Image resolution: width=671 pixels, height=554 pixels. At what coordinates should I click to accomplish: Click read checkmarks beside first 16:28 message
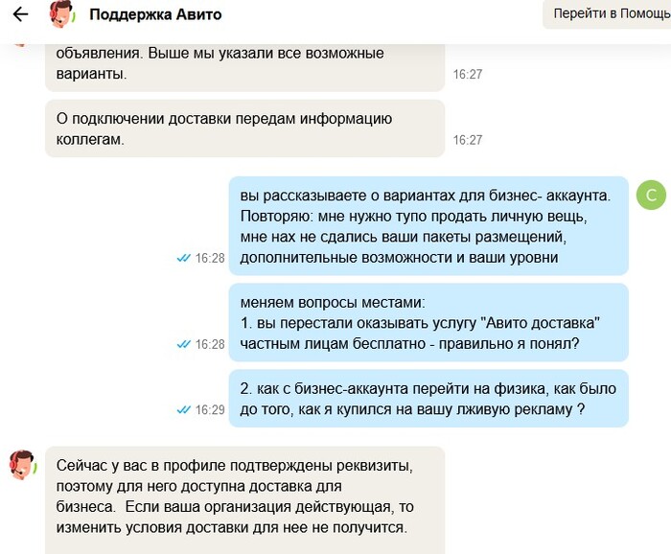[184, 258]
